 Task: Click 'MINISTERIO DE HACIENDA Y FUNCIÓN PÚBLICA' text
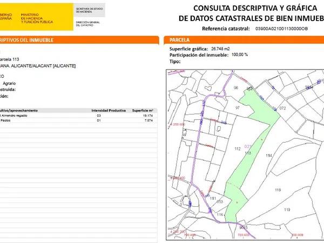pos(37,18)
